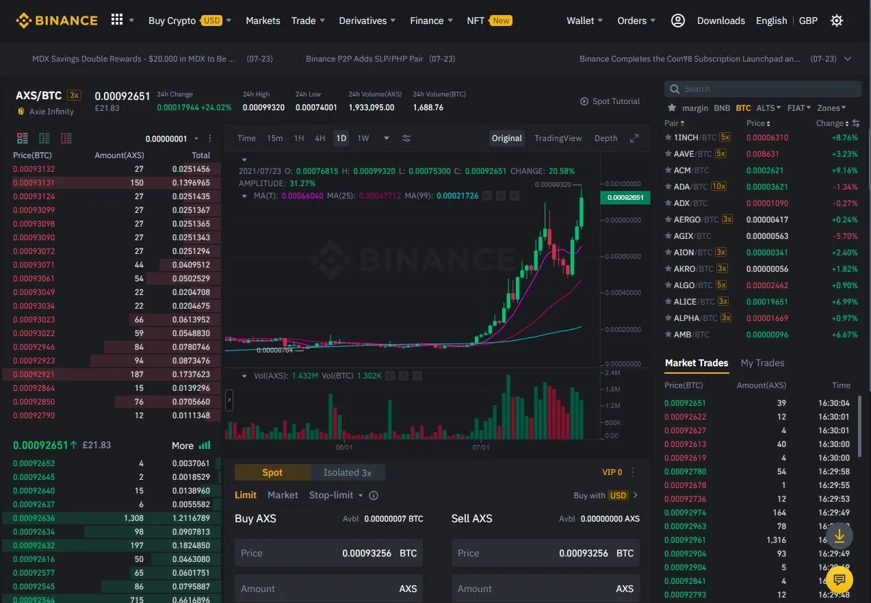Image resolution: width=871 pixels, height=603 pixels.
Task: Click the pair Search input field
Action: point(763,89)
